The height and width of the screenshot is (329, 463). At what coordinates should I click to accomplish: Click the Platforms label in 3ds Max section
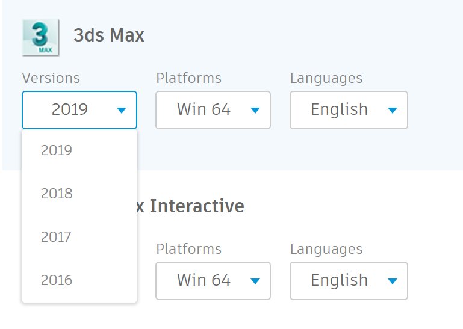tap(188, 78)
